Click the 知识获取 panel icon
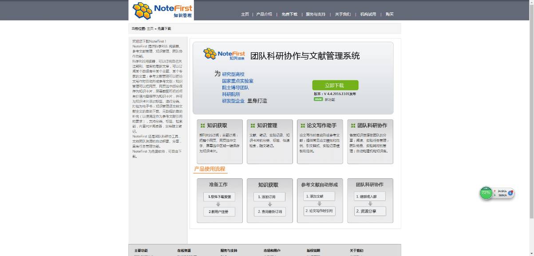The width and height of the screenshot is (534, 256). [x=202, y=125]
